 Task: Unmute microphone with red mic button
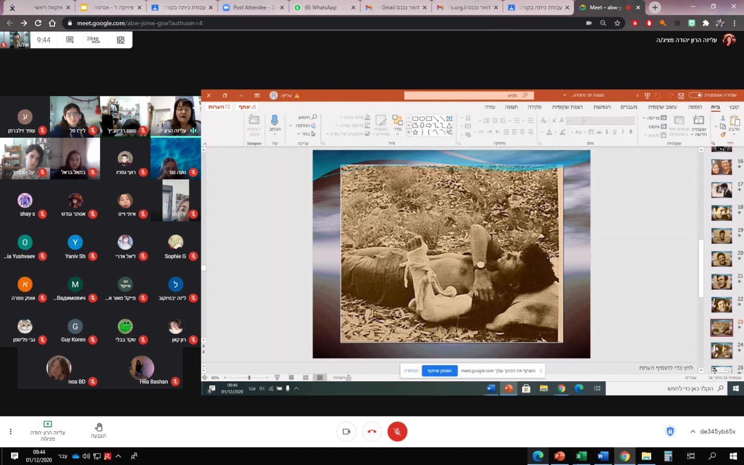point(397,432)
